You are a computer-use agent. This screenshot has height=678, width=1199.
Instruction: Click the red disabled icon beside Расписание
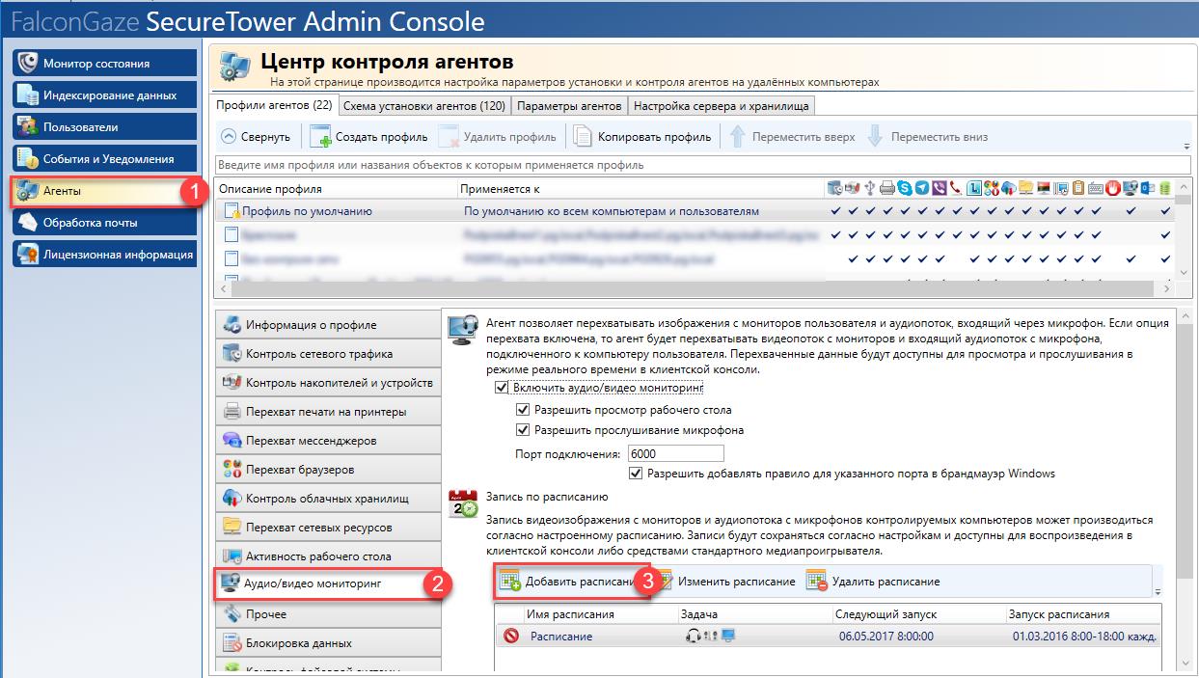(511, 636)
